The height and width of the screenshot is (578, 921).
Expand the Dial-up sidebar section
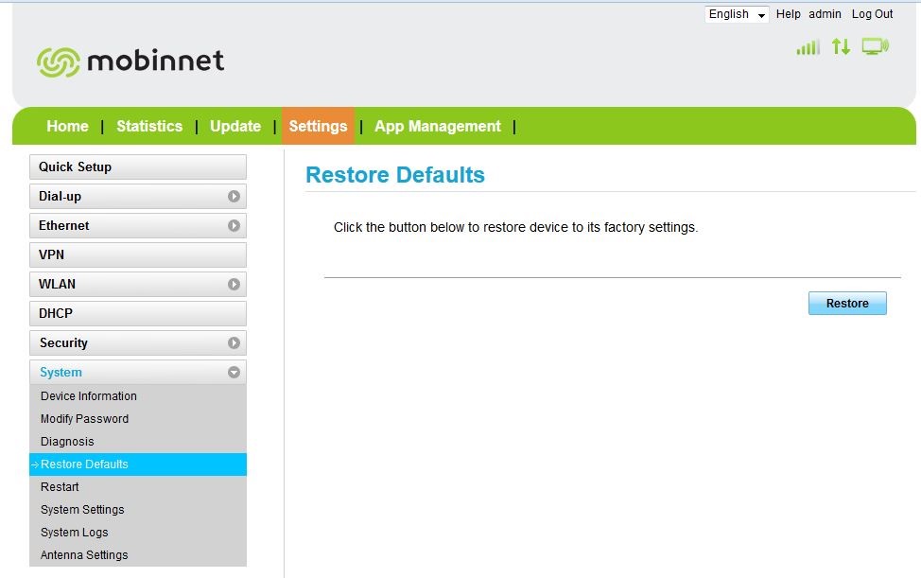[x=234, y=197]
